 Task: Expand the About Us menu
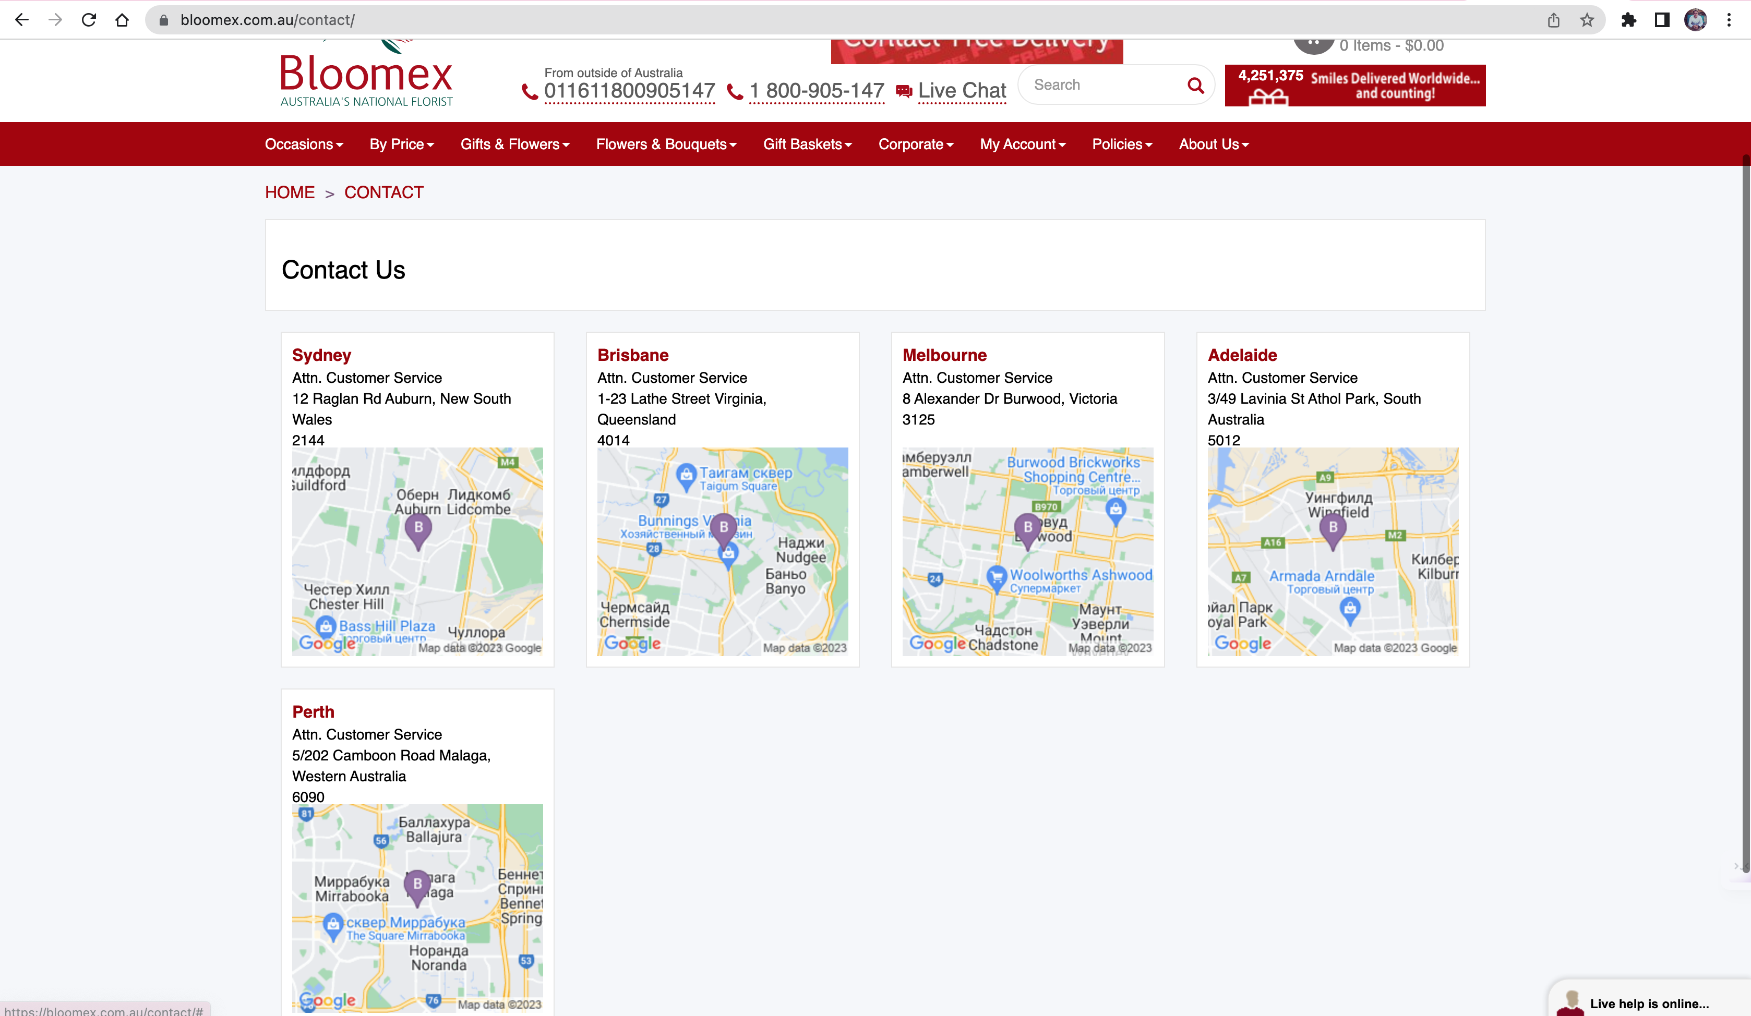pos(1214,144)
